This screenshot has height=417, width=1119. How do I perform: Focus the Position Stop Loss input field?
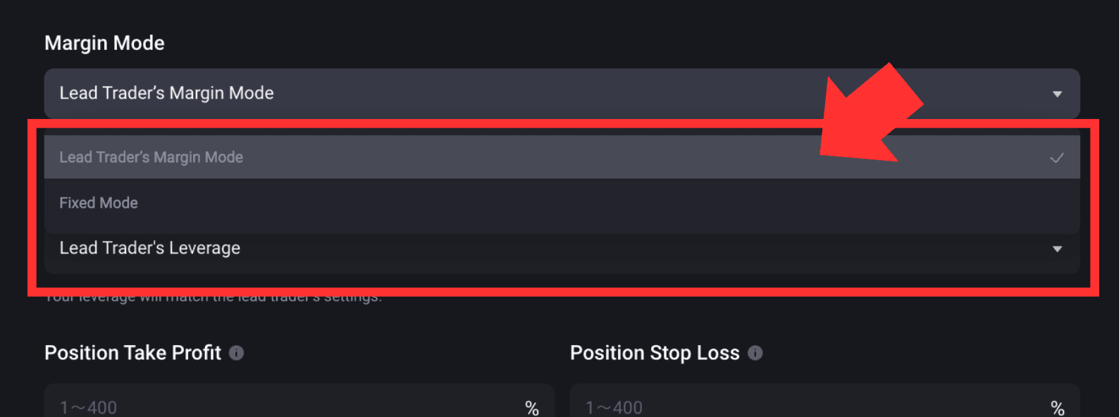(x=825, y=402)
